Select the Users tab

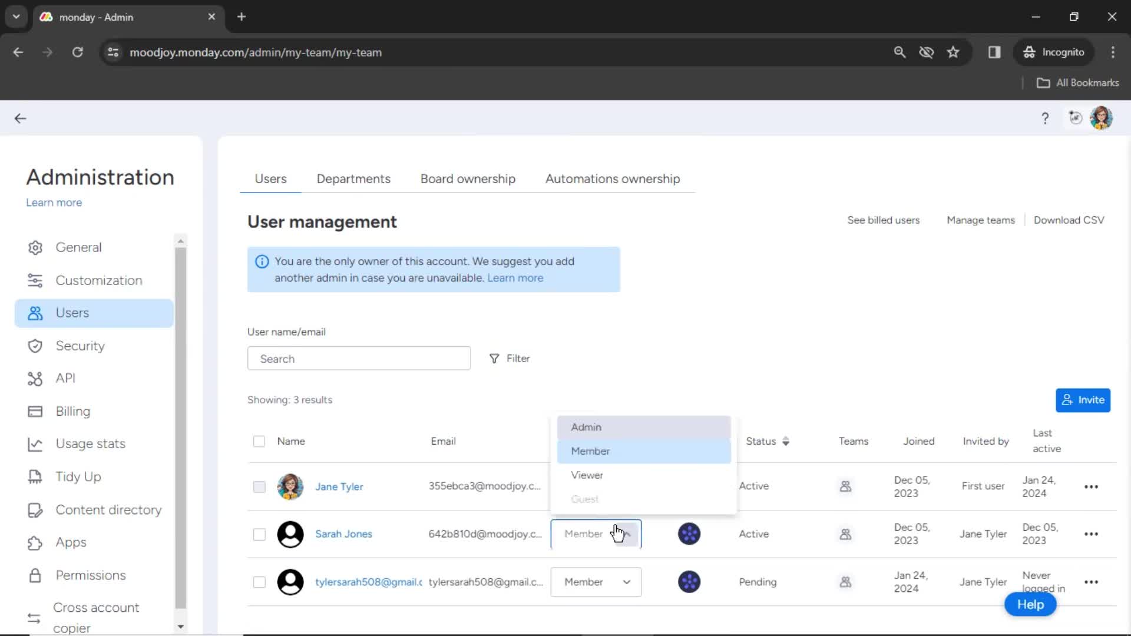click(x=270, y=179)
